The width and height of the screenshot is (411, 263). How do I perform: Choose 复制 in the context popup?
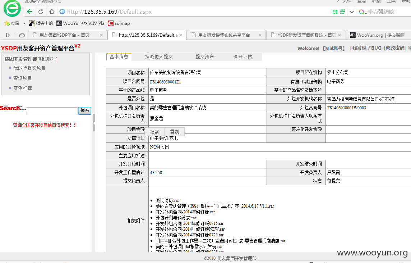point(175,132)
